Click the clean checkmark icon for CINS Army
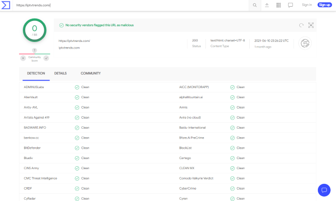Image resolution: width=336 pixels, height=201 pixels. pyautogui.click(x=77, y=168)
